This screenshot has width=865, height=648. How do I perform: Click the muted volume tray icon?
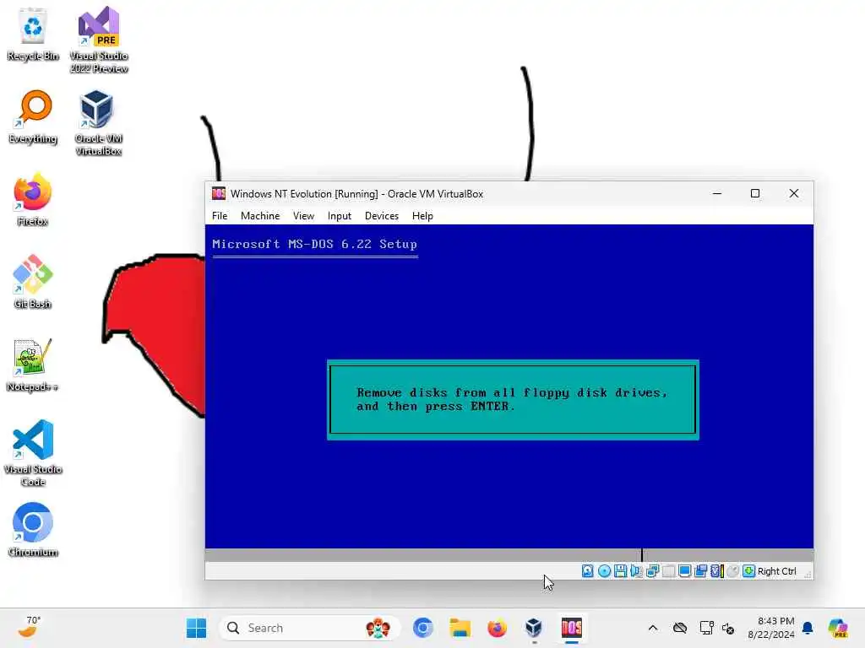pos(728,628)
